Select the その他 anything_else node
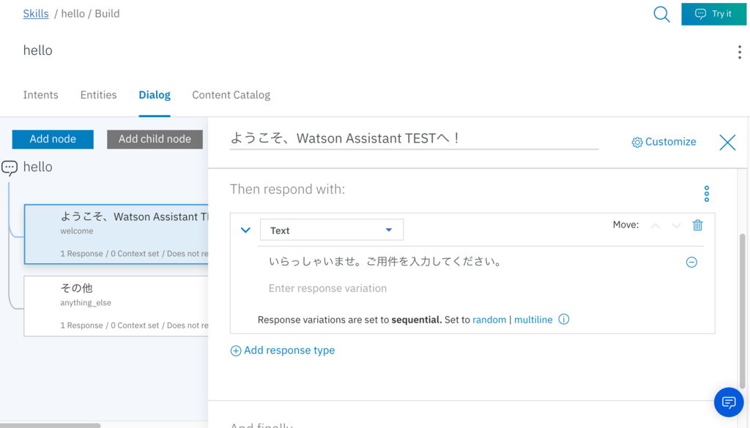This screenshot has width=750, height=428. pos(116,307)
